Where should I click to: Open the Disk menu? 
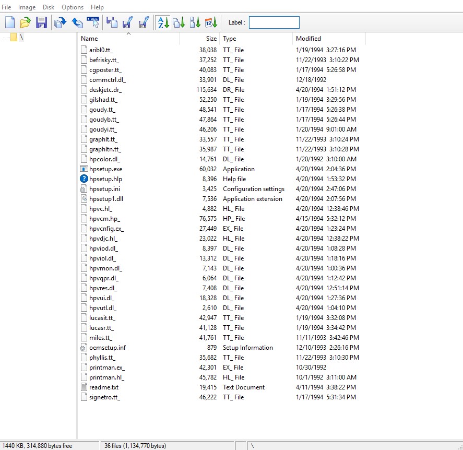[x=49, y=7]
